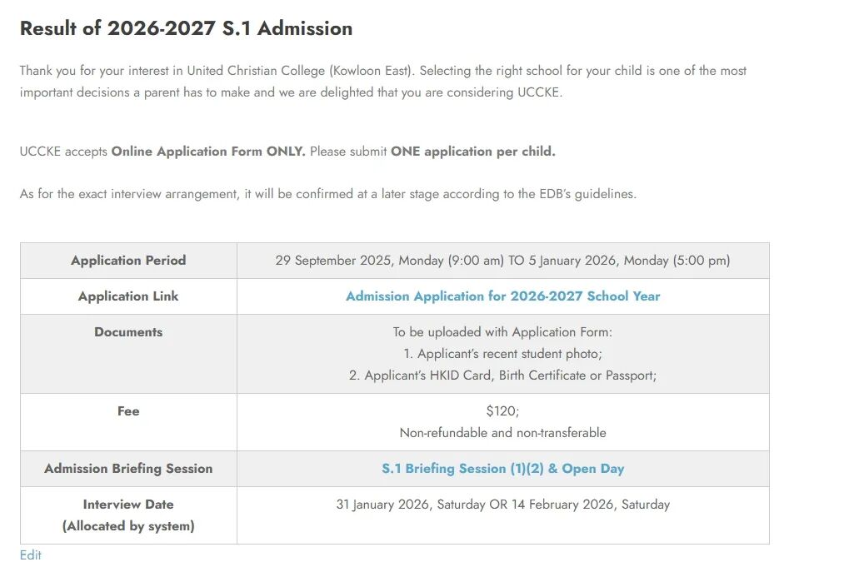Click the sentence mentioning EDB's guidelines
This screenshot has width=849, height=567.
[327, 194]
